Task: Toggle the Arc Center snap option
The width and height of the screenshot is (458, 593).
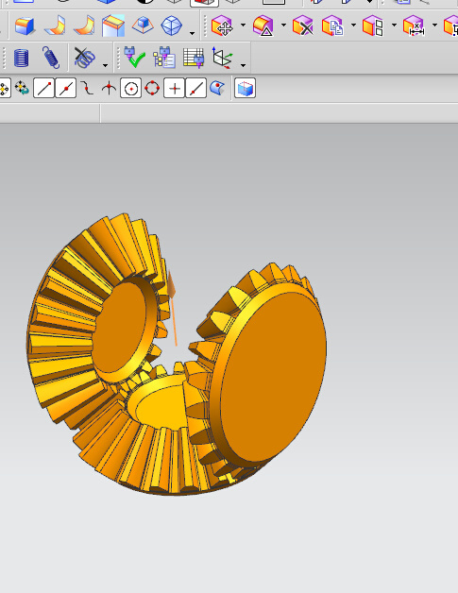Action: (x=131, y=88)
